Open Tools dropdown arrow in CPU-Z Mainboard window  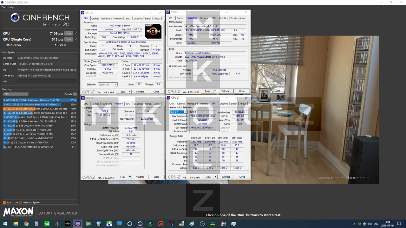coord(215,91)
